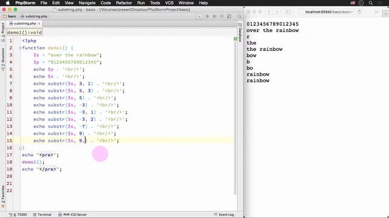The height and width of the screenshot is (218, 389).
Task: Open the PHP-CGI Server tool window
Action: 72,214
